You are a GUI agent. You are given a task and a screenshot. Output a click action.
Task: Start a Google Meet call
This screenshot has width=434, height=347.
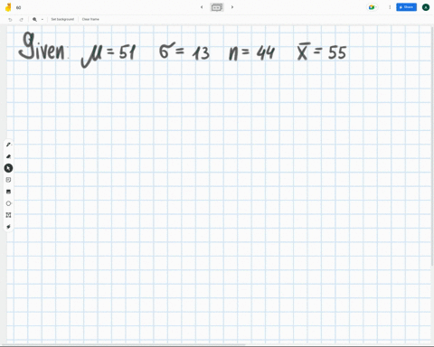(372, 7)
